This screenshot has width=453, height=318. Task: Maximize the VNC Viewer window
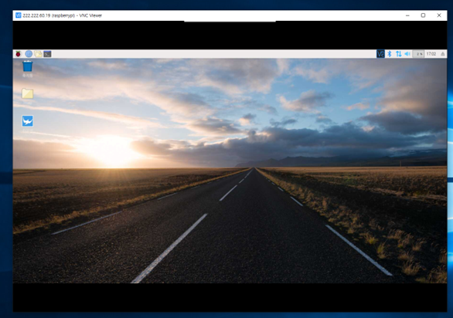[x=423, y=15]
